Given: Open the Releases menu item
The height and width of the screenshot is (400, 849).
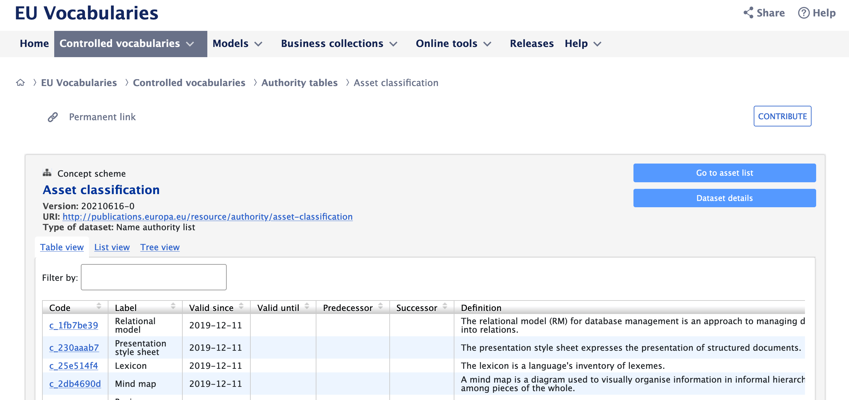Looking at the screenshot, I should click(x=531, y=44).
